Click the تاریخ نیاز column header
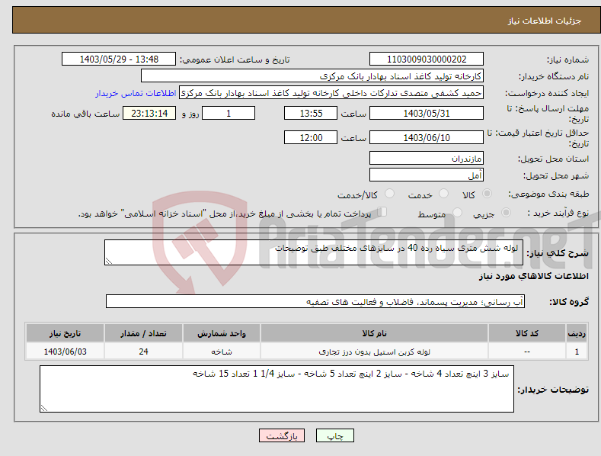Image resolution: width=601 pixels, height=456 pixels. pyautogui.click(x=66, y=333)
